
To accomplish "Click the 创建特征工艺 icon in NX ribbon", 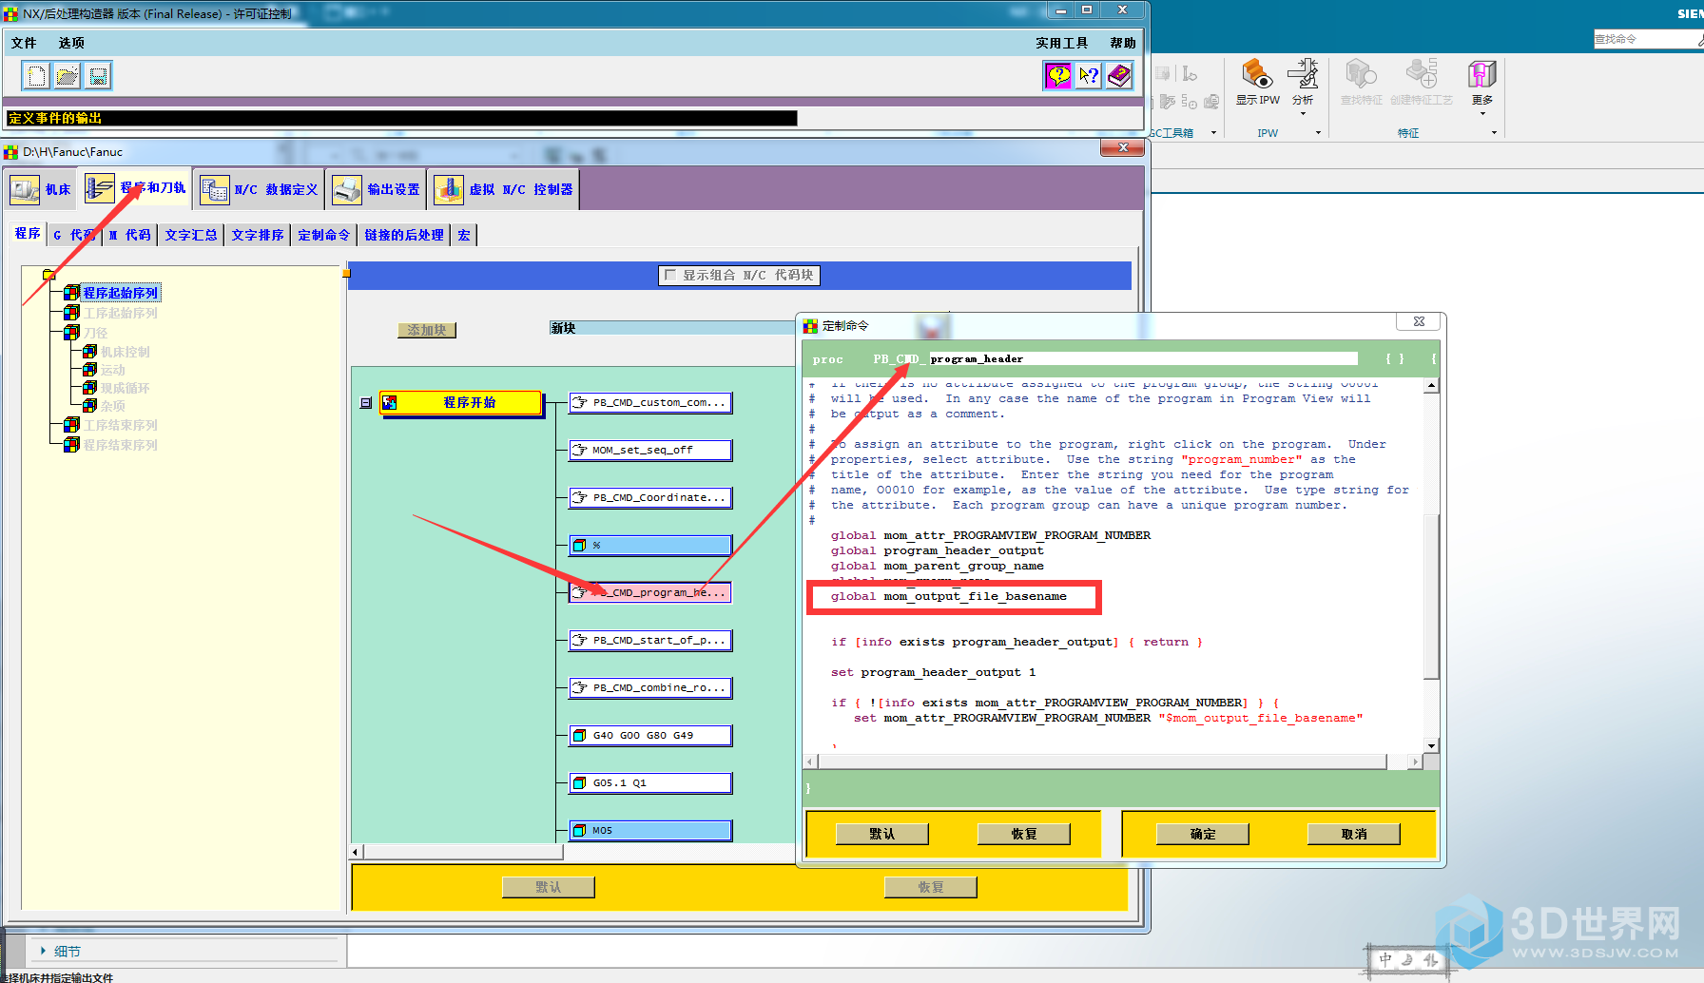I will click(1422, 74).
